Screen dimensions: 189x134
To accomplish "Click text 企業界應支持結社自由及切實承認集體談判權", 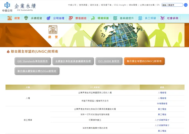I will [95, 109].
